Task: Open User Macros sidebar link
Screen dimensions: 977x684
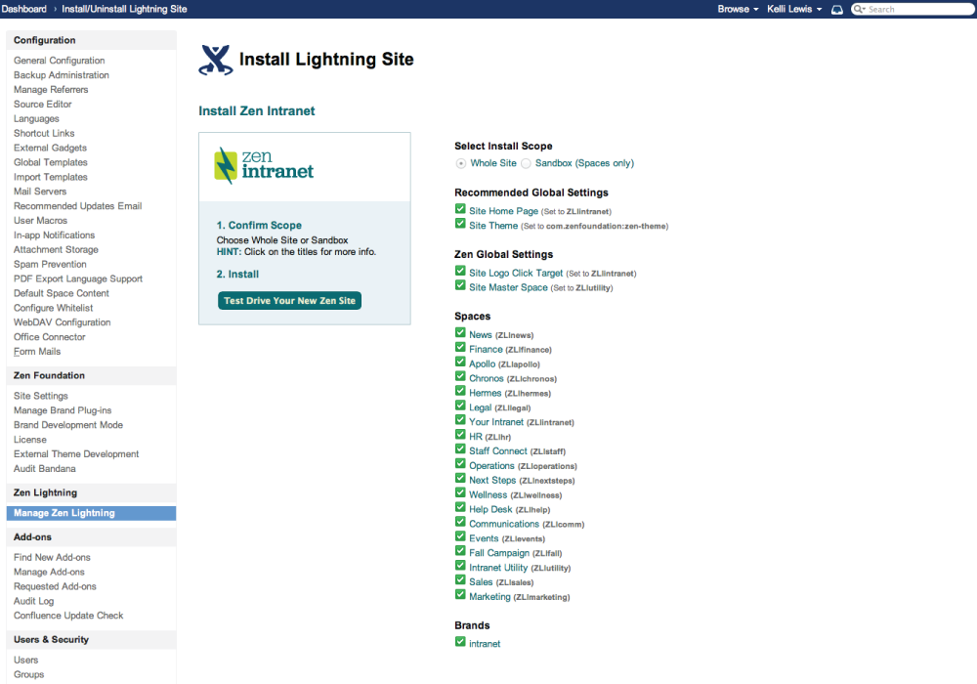Action: pyautogui.click(x=40, y=221)
